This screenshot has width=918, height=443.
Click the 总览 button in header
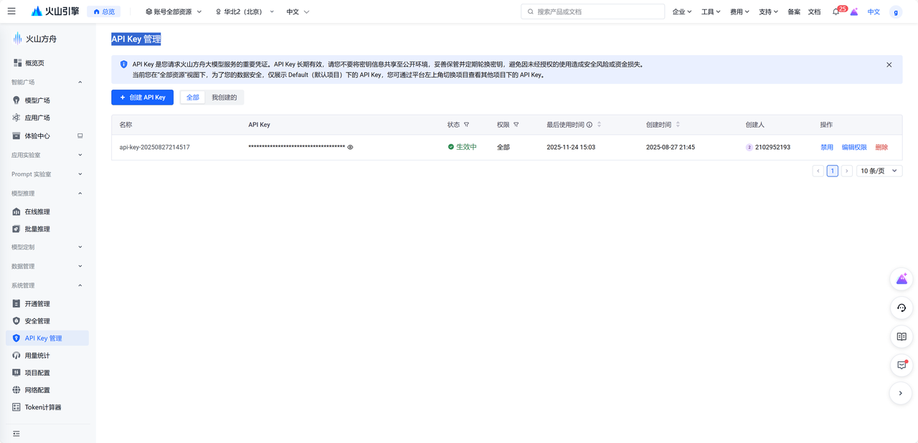104,11
